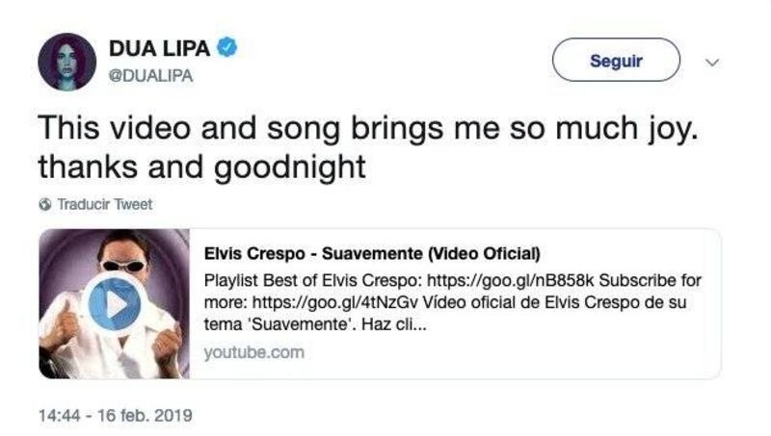Click the card description line mentioning 'Suavemente'. Haz cli...
The width and height of the screenshot is (771, 436).
tap(315, 324)
